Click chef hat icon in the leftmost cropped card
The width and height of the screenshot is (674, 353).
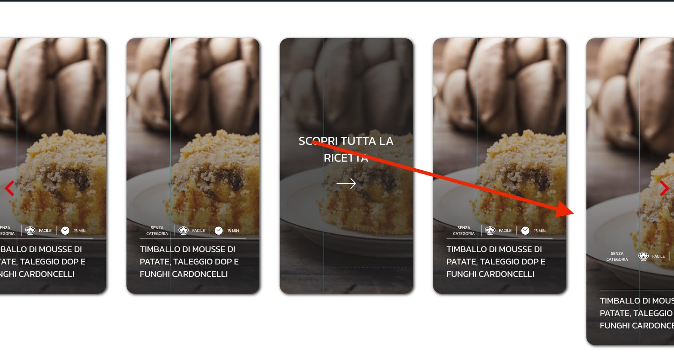tap(30, 230)
